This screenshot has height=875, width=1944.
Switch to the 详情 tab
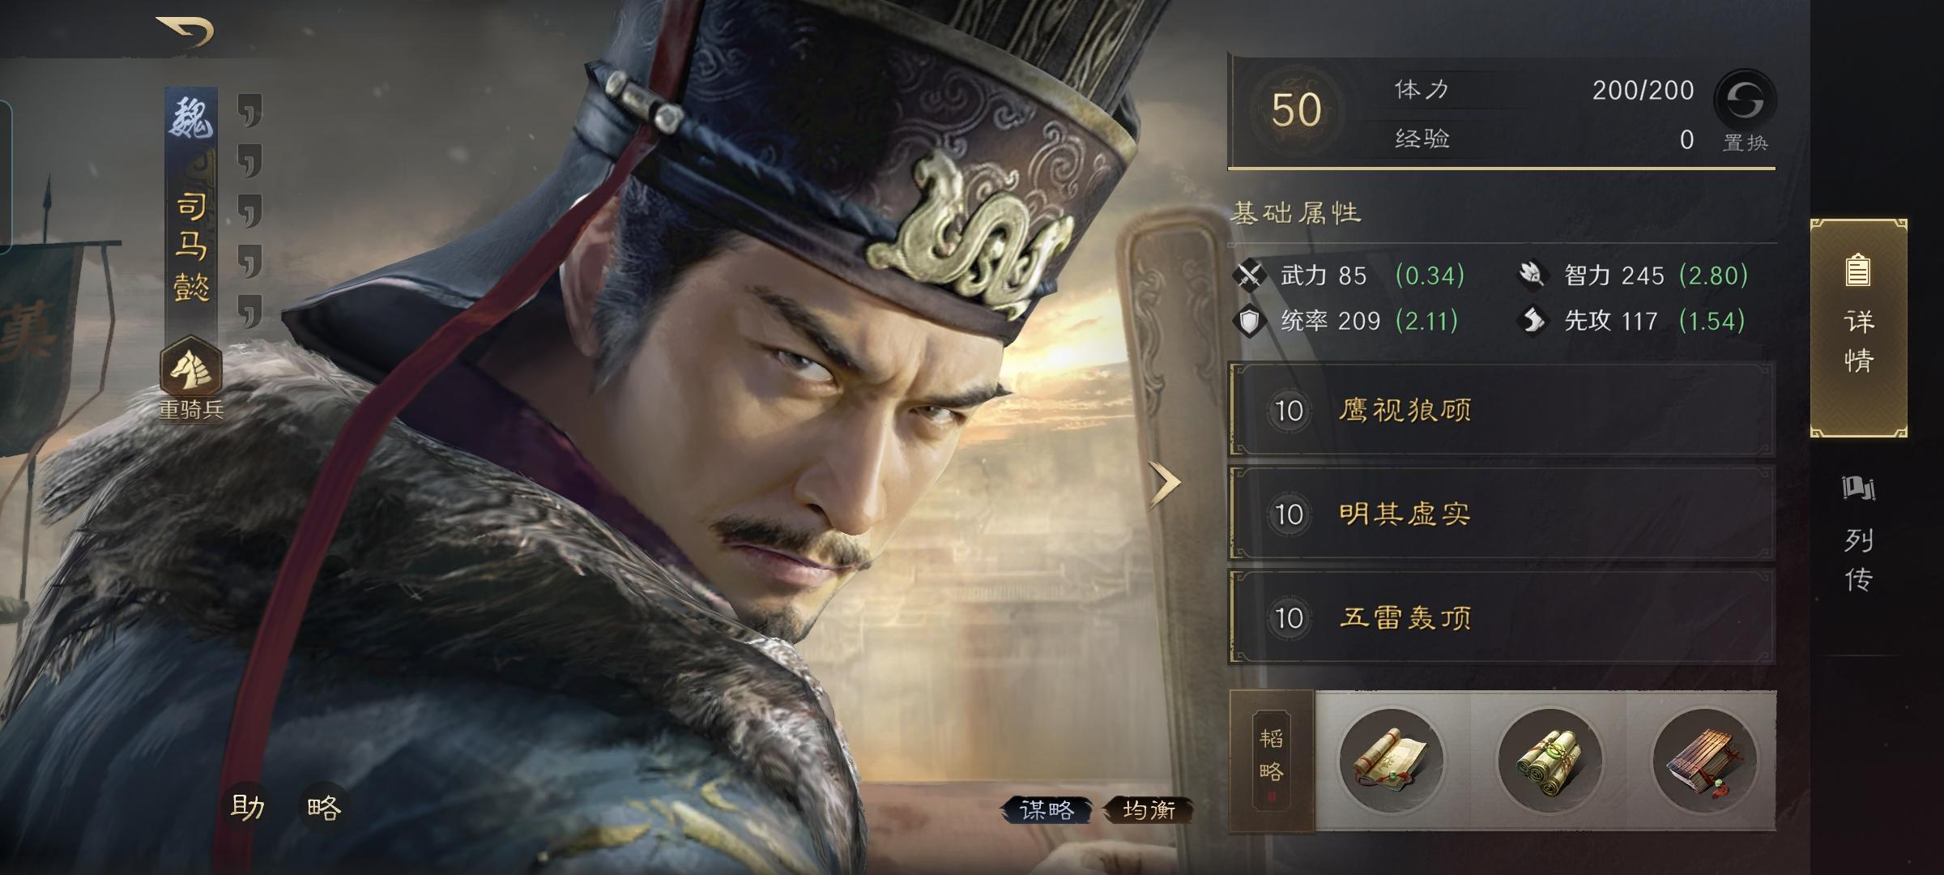click(x=1858, y=327)
